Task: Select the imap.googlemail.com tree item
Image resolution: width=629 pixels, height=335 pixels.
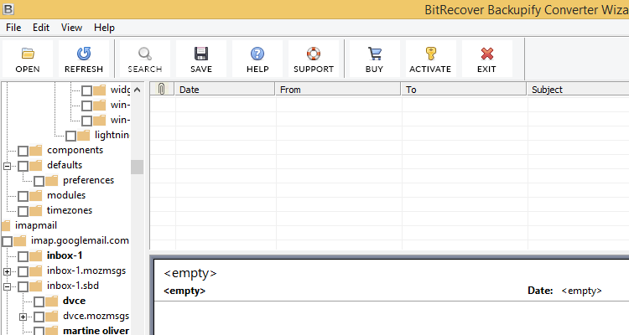Action: 80,240
